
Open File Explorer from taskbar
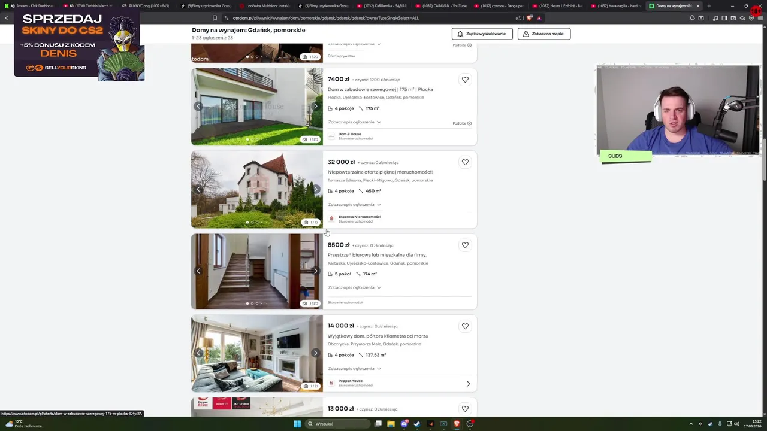tap(391, 424)
